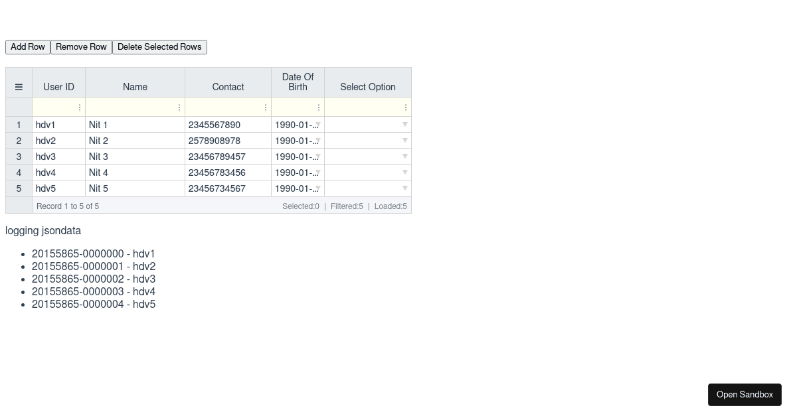This screenshot has height=418, width=797.
Task: Open the Contact filter three-dot icon
Action: pos(266,107)
